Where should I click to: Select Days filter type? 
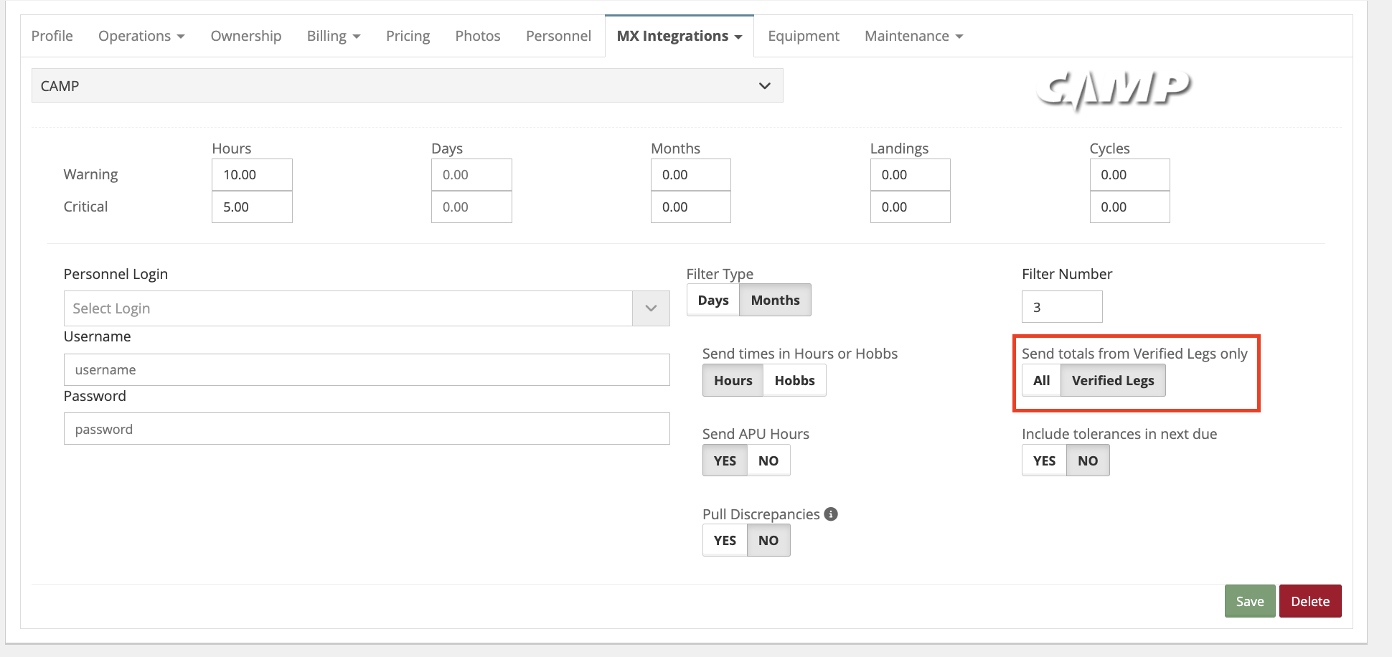point(713,301)
